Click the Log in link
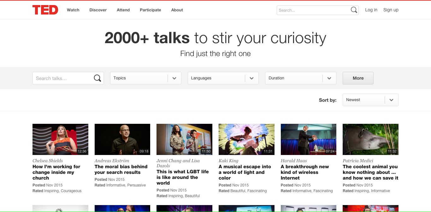Image resolution: width=431 pixels, height=212 pixels. click(371, 10)
